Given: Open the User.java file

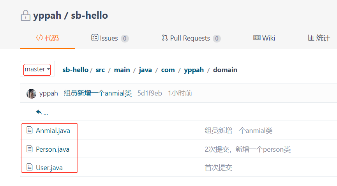Looking at the screenshot, I should coord(49,168).
